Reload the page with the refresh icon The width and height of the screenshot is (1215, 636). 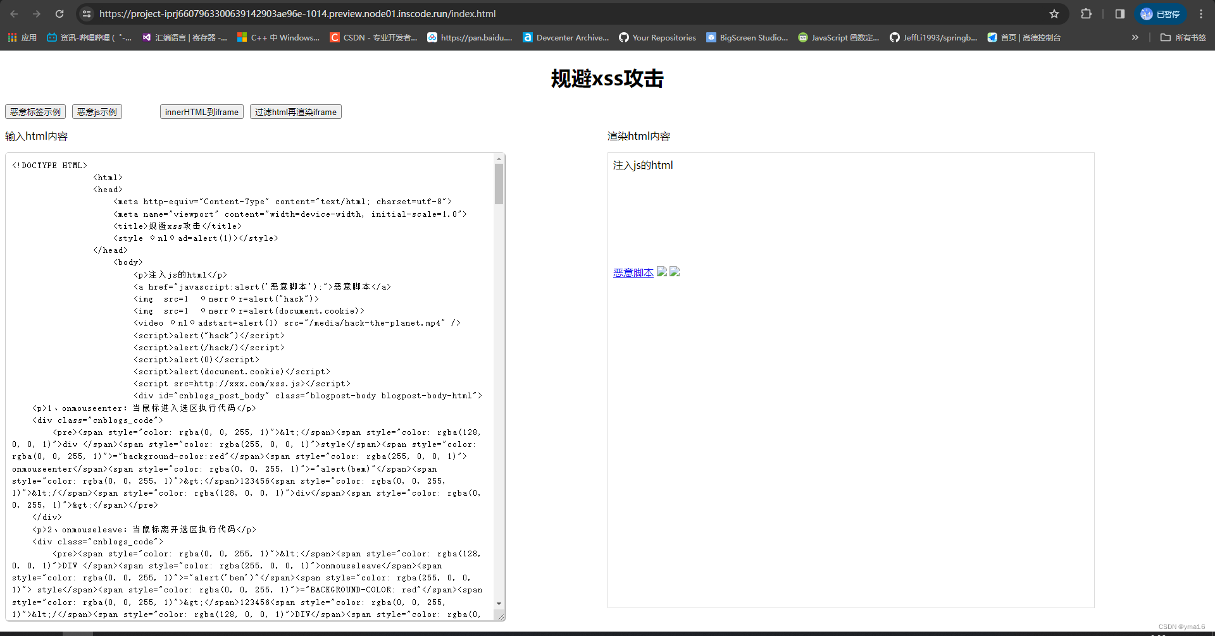coord(59,14)
